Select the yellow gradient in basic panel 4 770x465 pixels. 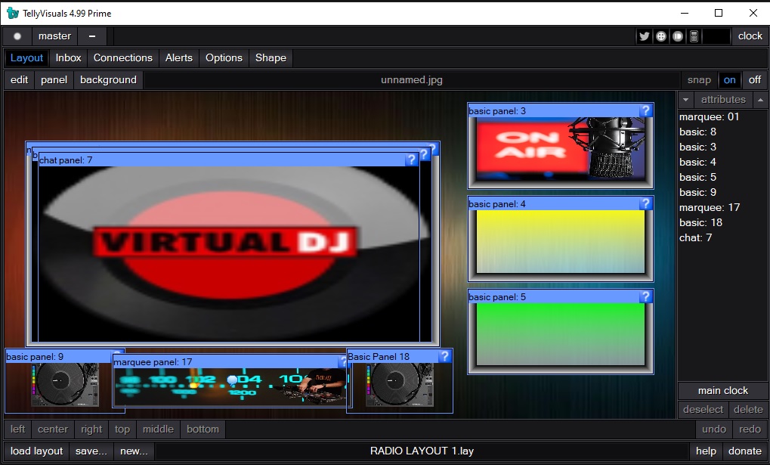click(x=561, y=241)
